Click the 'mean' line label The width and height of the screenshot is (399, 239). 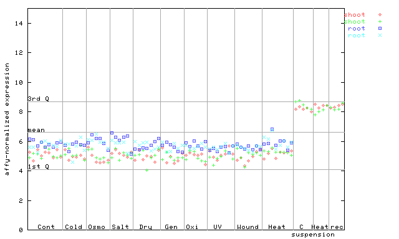tap(36, 130)
